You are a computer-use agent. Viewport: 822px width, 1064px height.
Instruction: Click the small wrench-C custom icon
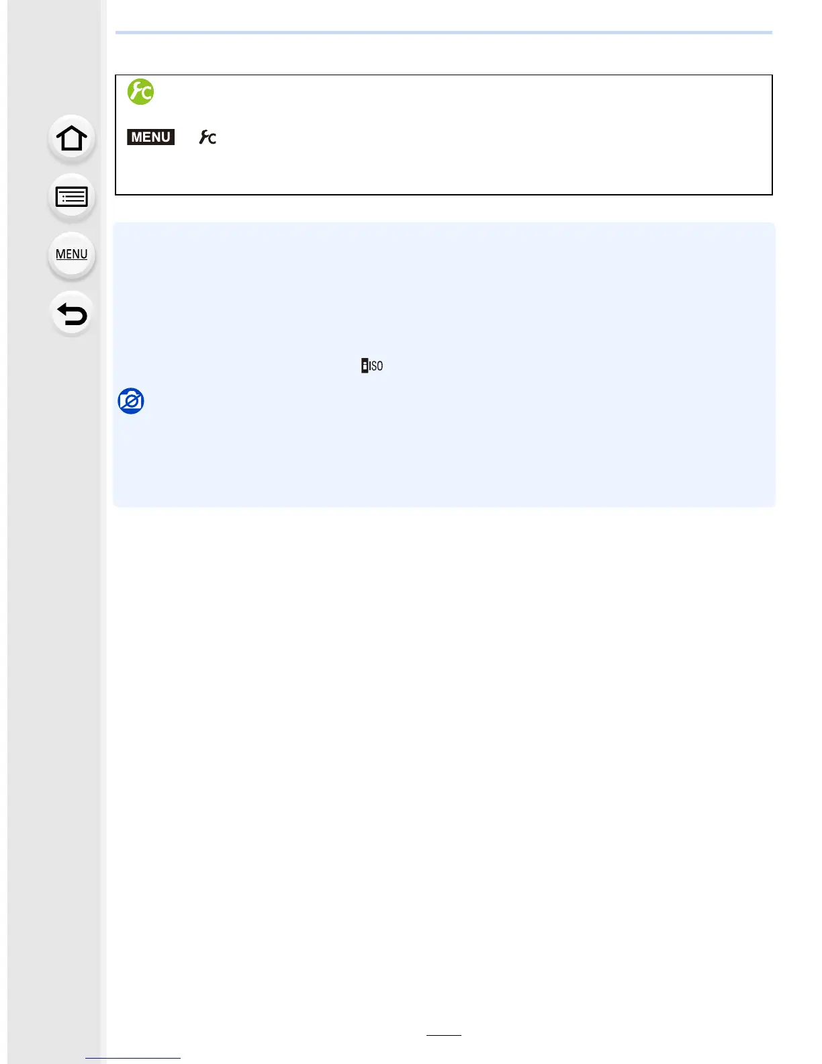tap(208, 137)
